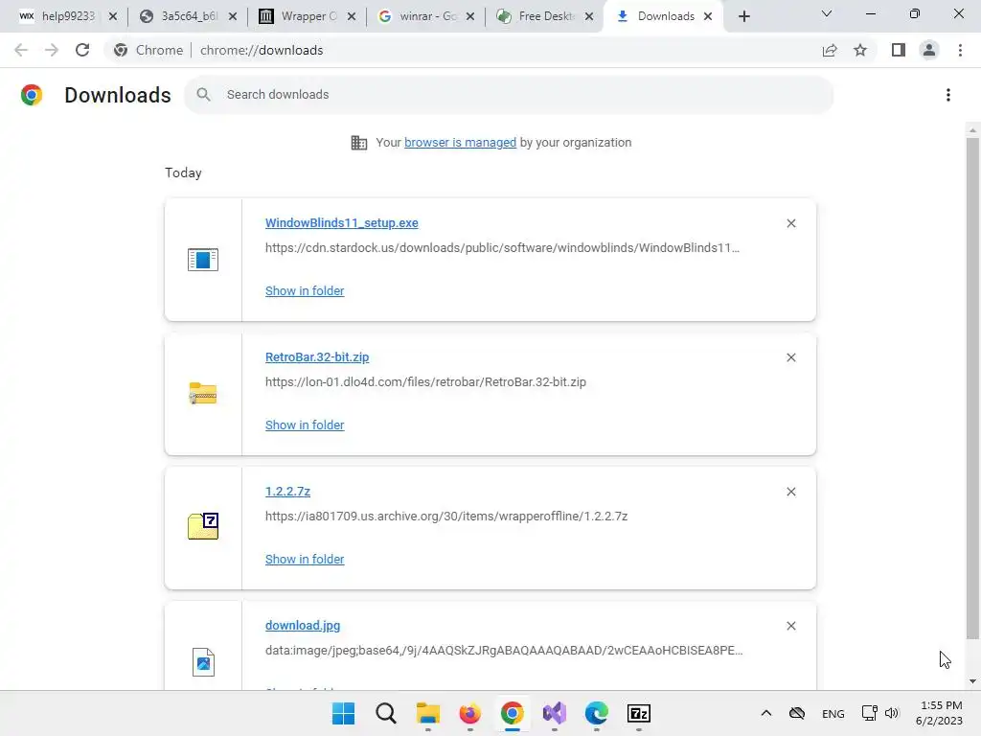Click the page vertical scrollbar
Screen dimensions: 981x736
point(972,388)
